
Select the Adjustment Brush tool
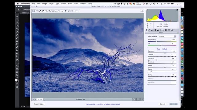pos(62,11)
